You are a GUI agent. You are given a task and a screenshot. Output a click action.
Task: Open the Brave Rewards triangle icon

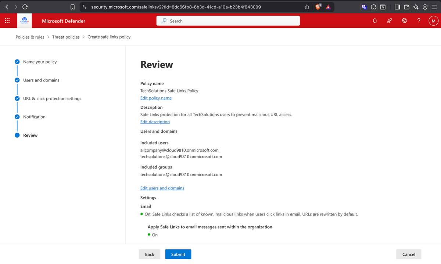click(328, 7)
